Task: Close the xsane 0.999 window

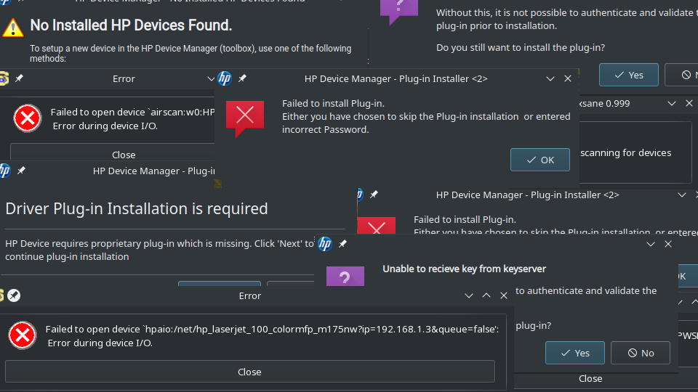Action: click(x=689, y=104)
